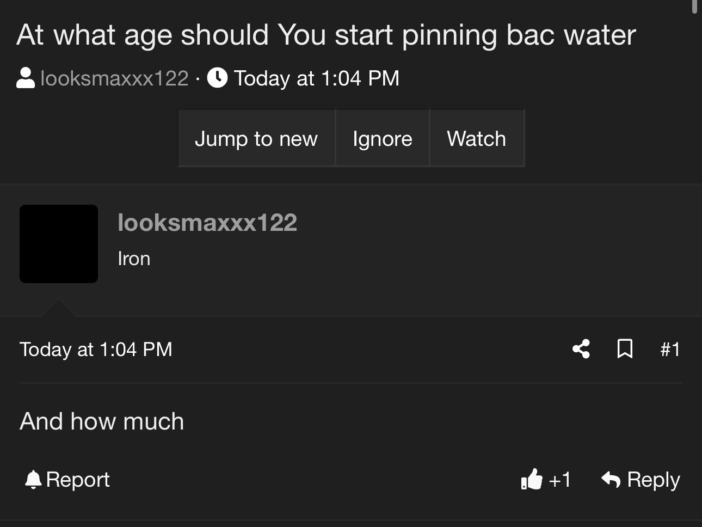This screenshot has height=527, width=702.
Task: Click the thumbs-up like icon
Action: (x=532, y=480)
